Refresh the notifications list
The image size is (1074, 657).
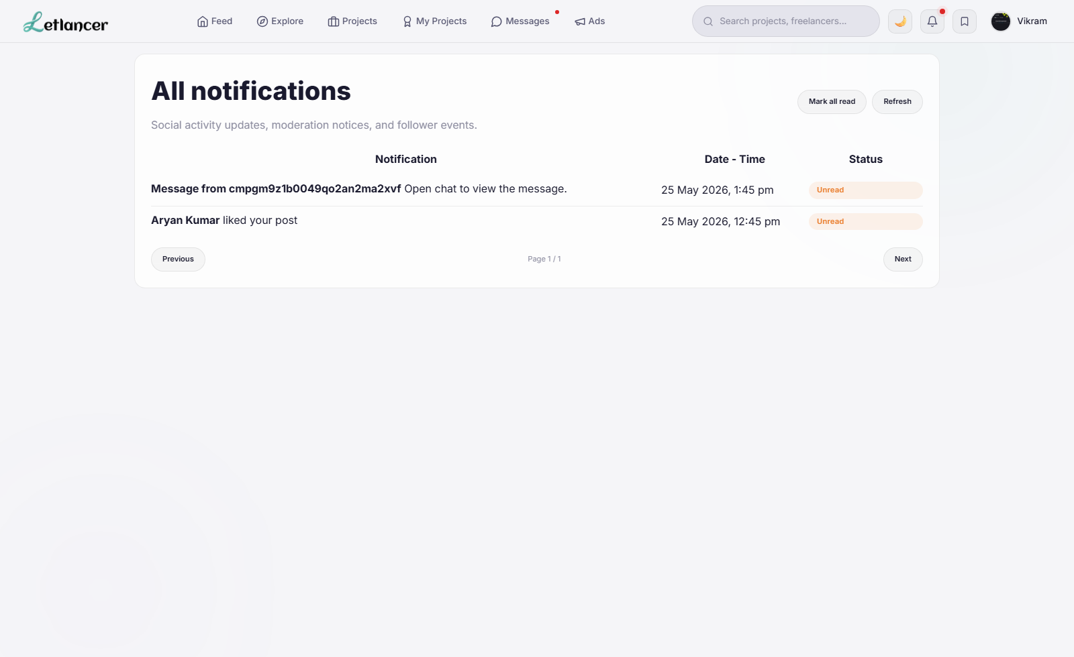pos(897,102)
